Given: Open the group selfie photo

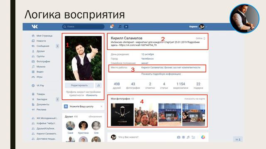Looking at the screenshot, I should (x=146, y=115).
